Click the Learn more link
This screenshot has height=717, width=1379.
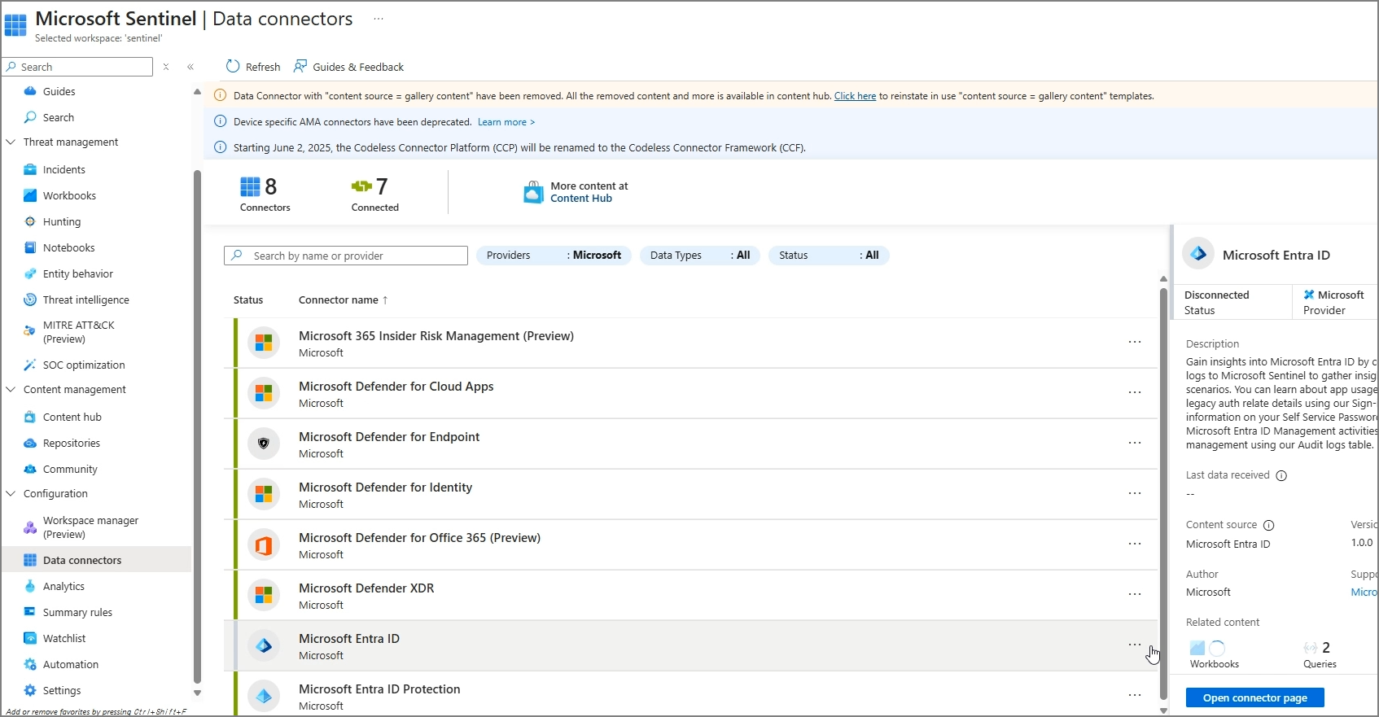[x=506, y=122]
